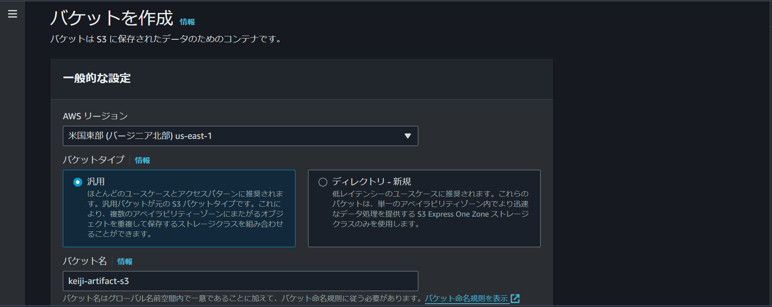The width and height of the screenshot is (772, 307).
Task: Open the バケット命名規則を表示 link
Action: pyautogui.click(x=466, y=298)
